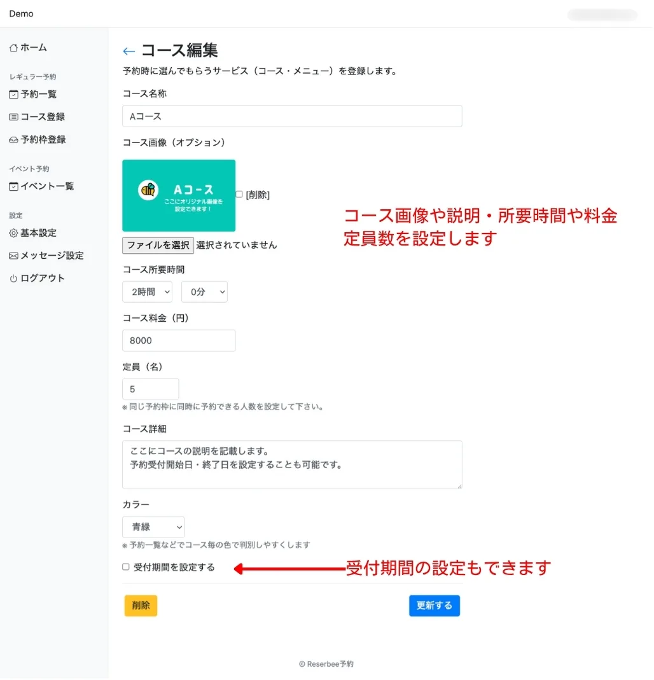The image size is (654, 680).
Task: Click the calendar icon beside イベント一覧
Action: (x=13, y=186)
